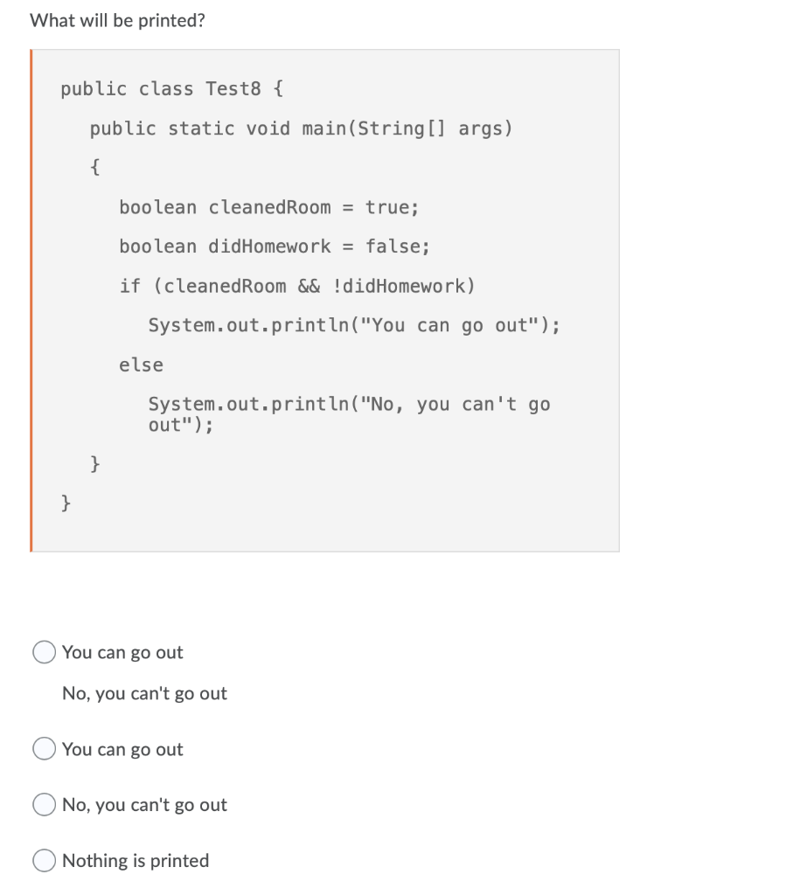Viewport: 807px width, 895px height.
Task: Click the last radio button on the page
Action: coord(43,860)
